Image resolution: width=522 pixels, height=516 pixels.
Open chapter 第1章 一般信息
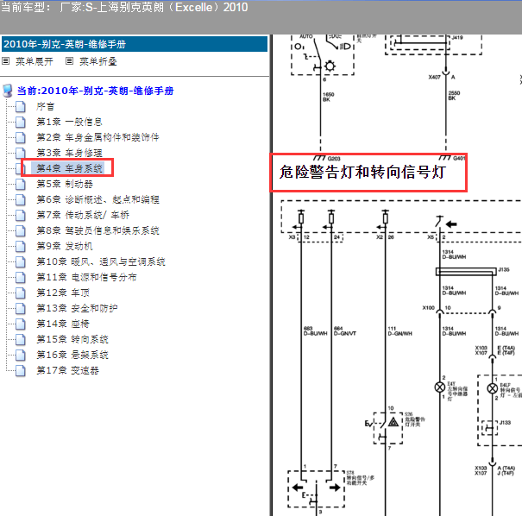click(69, 122)
